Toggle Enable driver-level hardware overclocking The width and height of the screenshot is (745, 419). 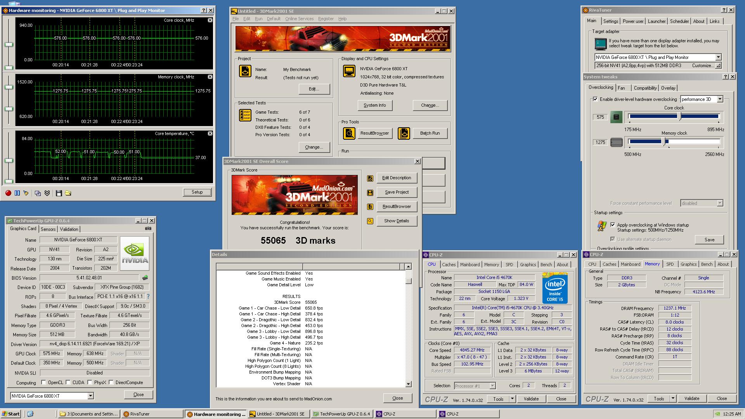coord(595,99)
